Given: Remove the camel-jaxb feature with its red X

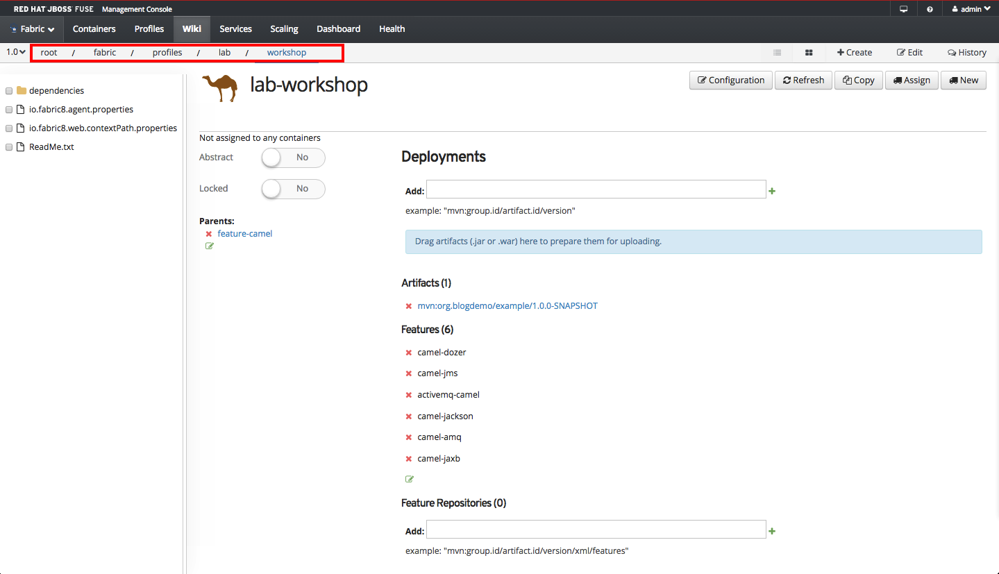Looking at the screenshot, I should pyautogui.click(x=409, y=459).
